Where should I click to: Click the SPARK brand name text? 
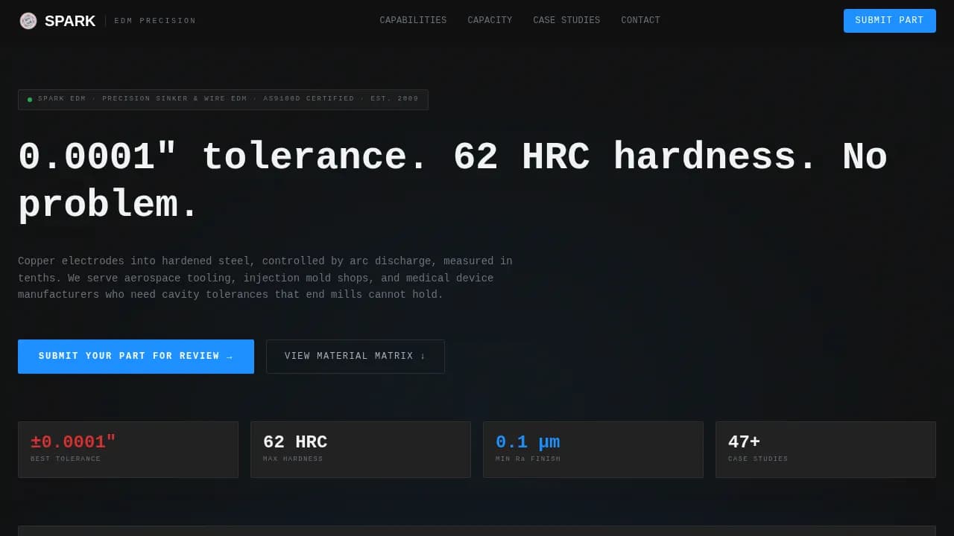point(70,21)
